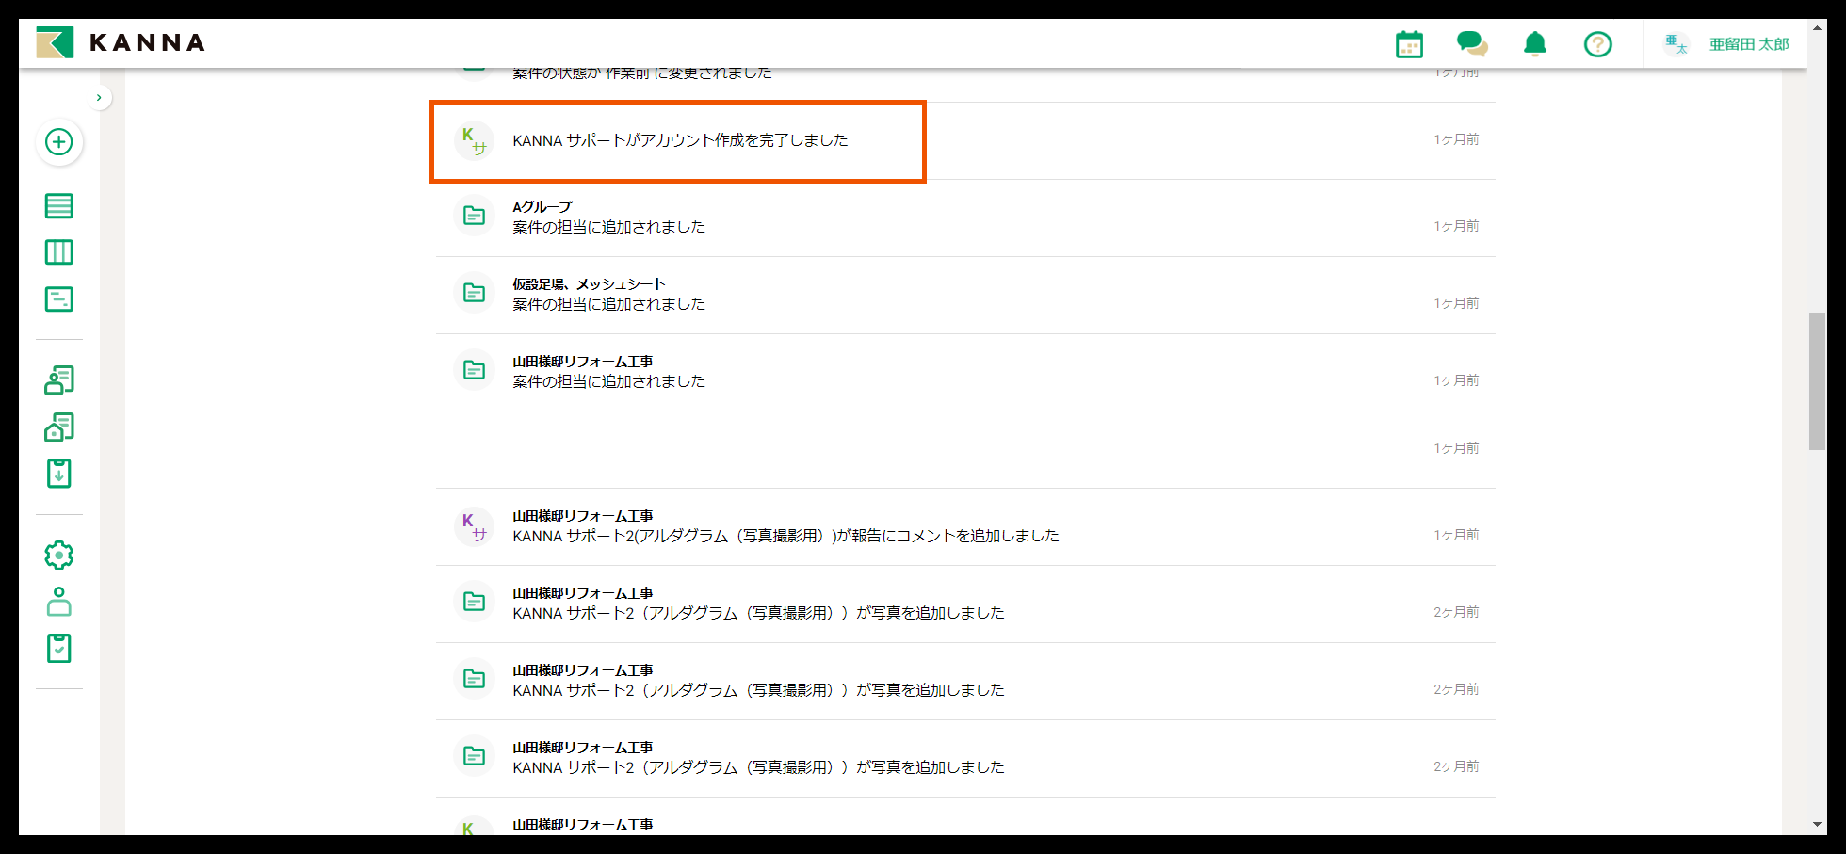Click the green plus create button
This screenshot has height=854, width=1846.
pos(59,142)
